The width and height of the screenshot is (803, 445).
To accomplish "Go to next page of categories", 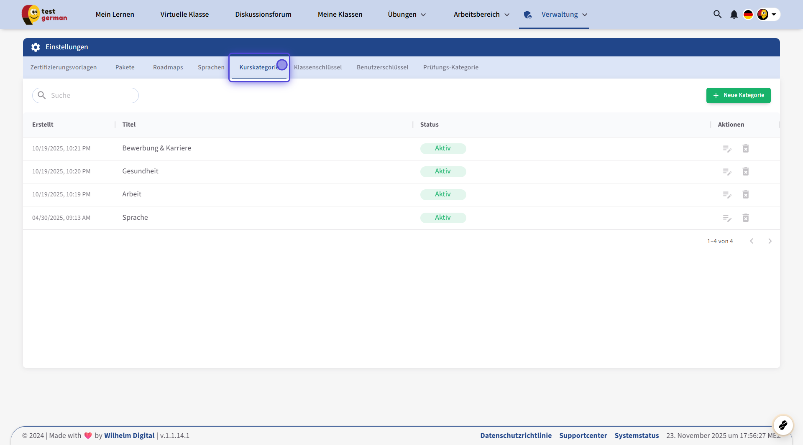I will point(770,241).
